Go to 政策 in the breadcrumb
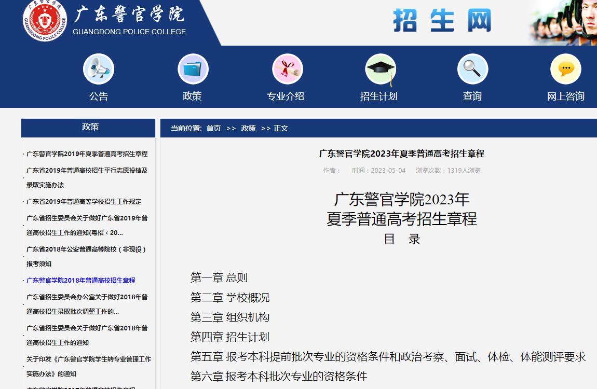This screenshot has width=597, height=389. click(x=248, y=128)
